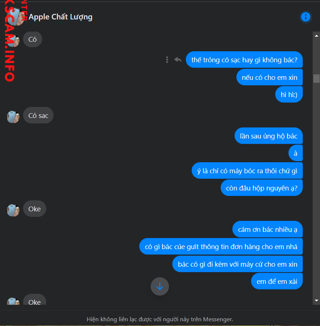Jump to latest messages with down arrow
Image resolution: width=320 pixels, height=326 pixels.
pyautogui.click(x=159, y=286)
